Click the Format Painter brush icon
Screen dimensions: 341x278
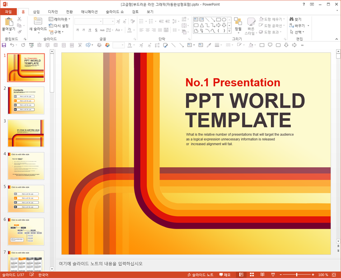point(19,32)
